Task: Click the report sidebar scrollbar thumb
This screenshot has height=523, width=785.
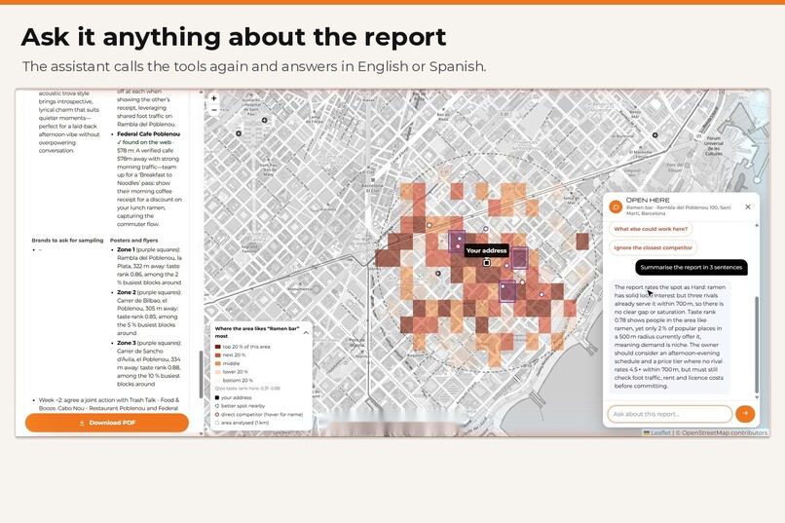Action: pyautogui.click(x=202, y=374)
